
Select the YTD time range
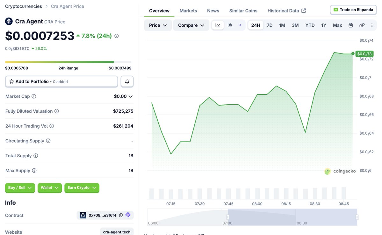click(x=310, y=25)
